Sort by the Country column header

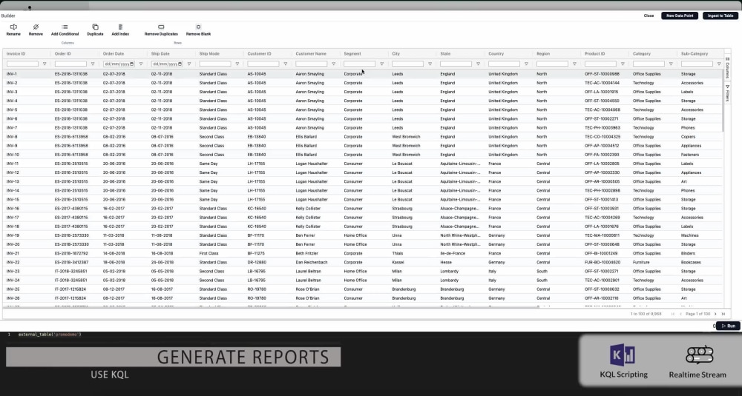[x=496, y=54]
